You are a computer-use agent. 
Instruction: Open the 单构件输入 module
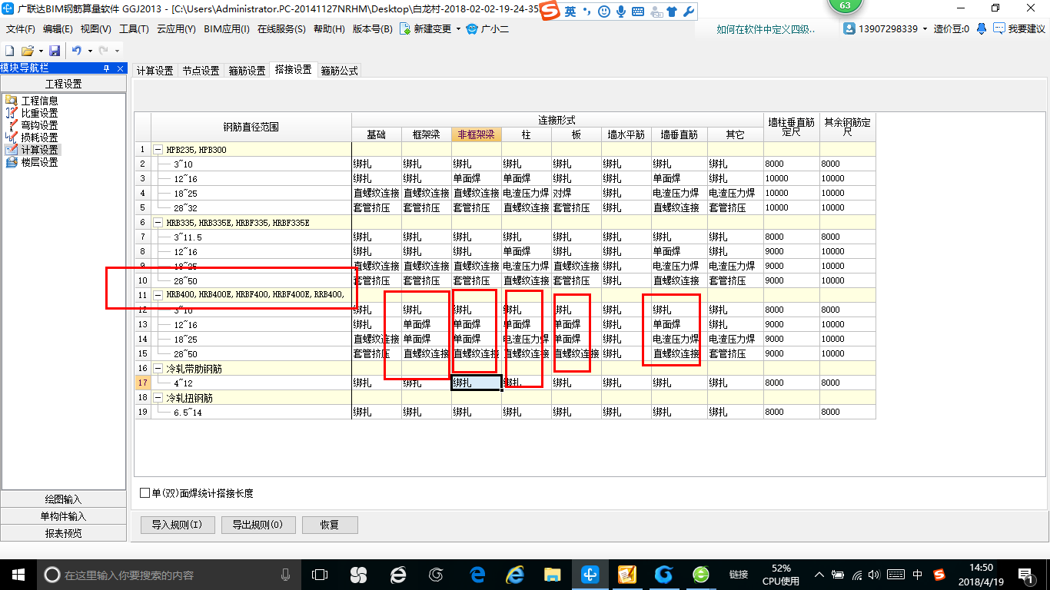click(64, 516)
